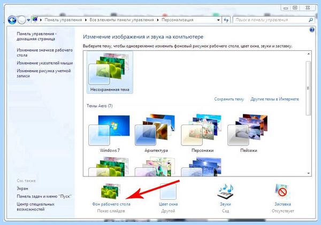Select 'Все элементы панели управления' breadcrumb
The height and width of the screenshot is (225, 321).
click(121, 20)
